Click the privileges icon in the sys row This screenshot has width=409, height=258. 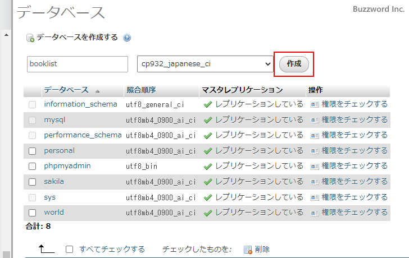tap(315, 197)
